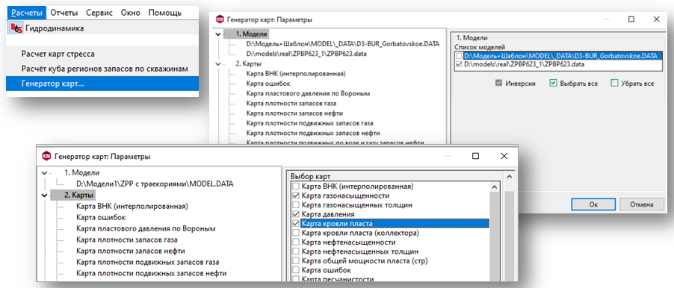Select Расчёт куба регионов запасов по скважинам
The width and height of the screenshot is (674, 288).
(x=105, y=69)
